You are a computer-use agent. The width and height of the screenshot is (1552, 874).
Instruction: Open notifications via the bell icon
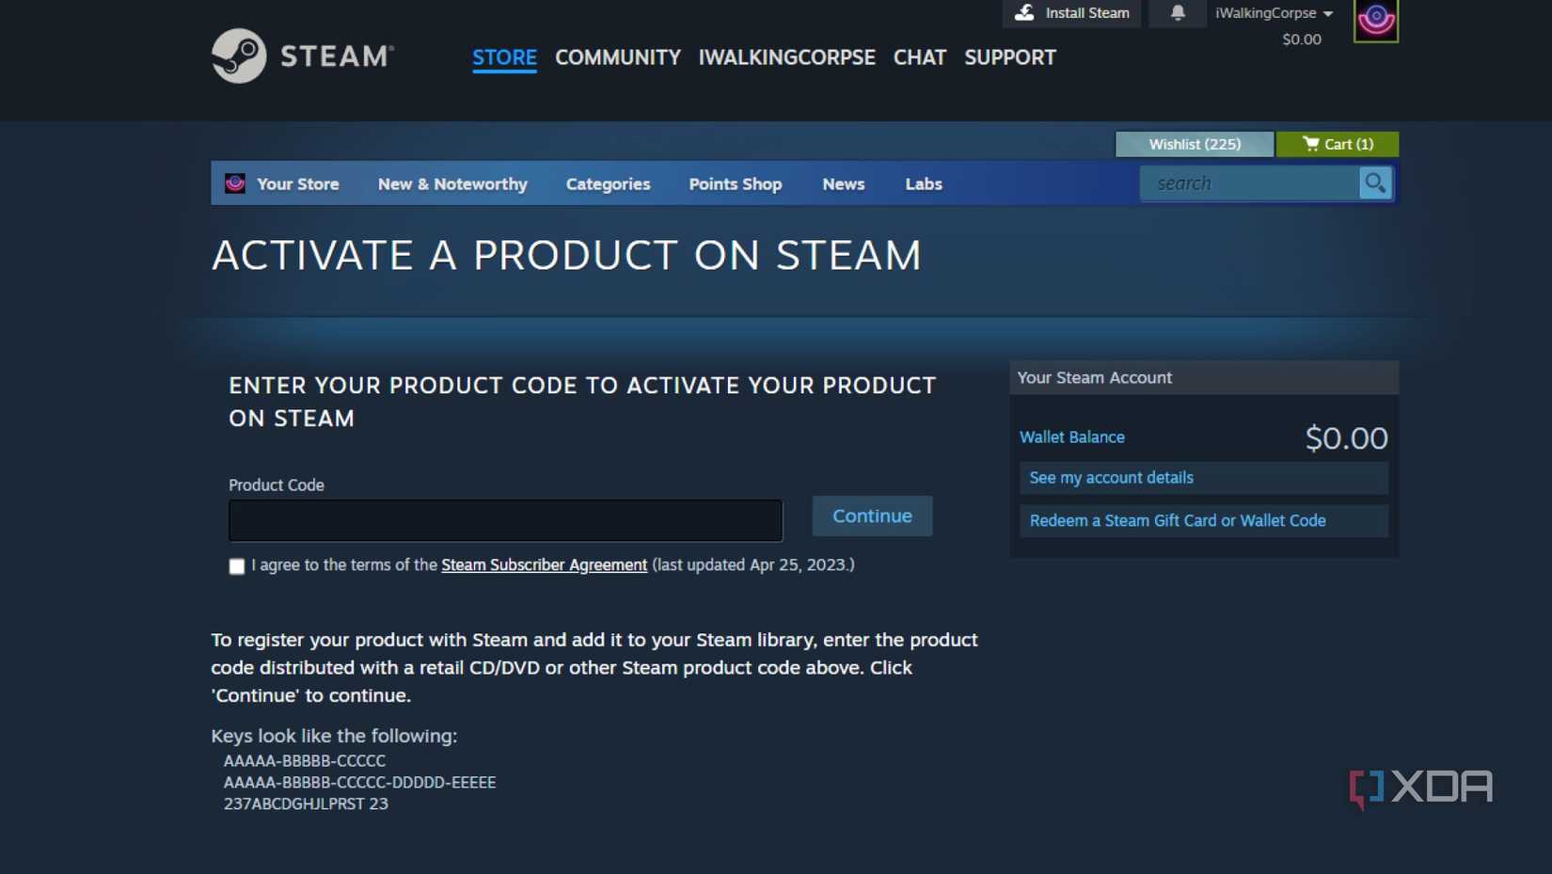click(x=1177, y=13)
